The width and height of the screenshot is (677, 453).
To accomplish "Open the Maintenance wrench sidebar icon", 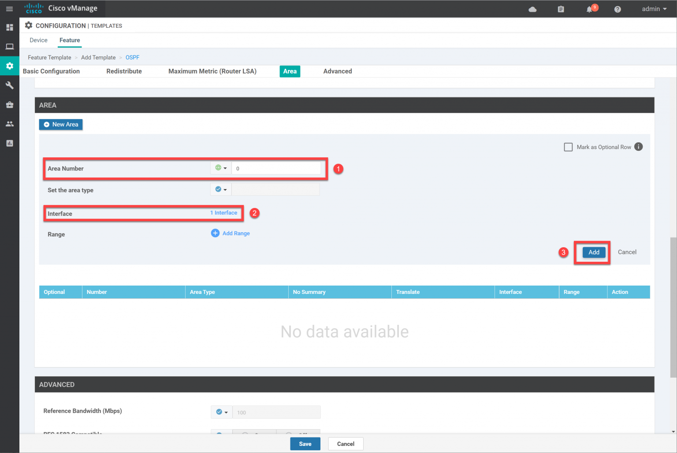I will point(10,85).
